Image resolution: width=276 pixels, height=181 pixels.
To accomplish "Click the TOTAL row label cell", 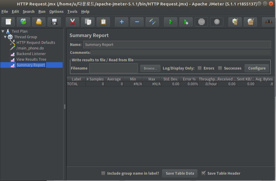I will [76, 84].
